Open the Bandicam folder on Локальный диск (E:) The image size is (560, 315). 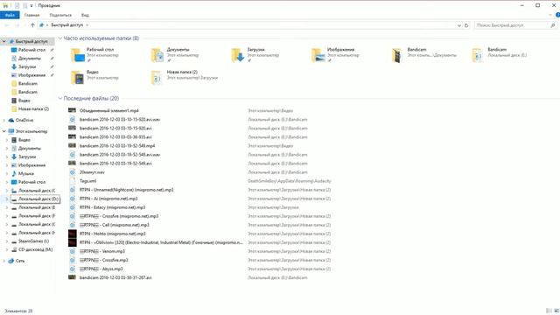[500, 54]
